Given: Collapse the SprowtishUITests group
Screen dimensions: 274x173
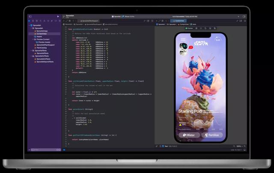Looking at the screenshot, I should [31, 56].
